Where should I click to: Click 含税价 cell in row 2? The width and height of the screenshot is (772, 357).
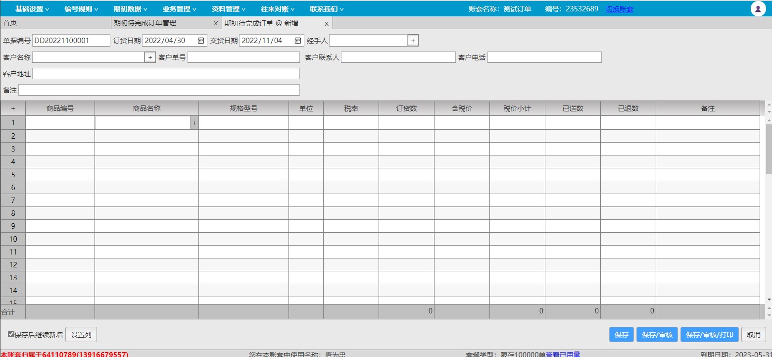[x=462, y=136]
